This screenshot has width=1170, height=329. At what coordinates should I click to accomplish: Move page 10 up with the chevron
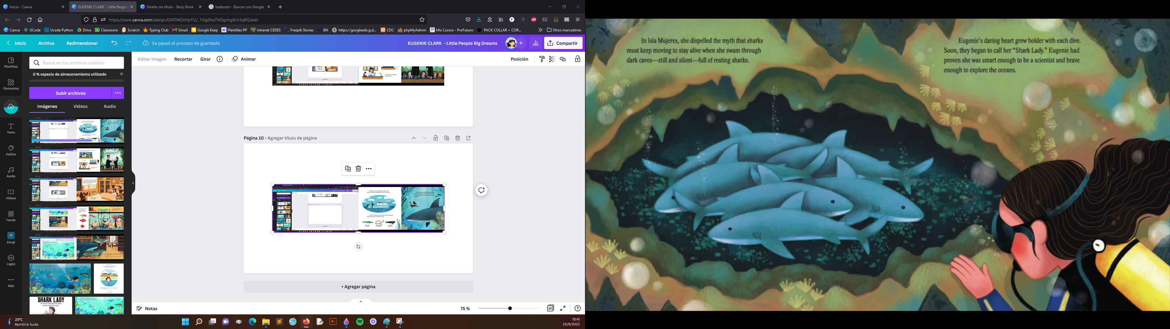(414, 138)
